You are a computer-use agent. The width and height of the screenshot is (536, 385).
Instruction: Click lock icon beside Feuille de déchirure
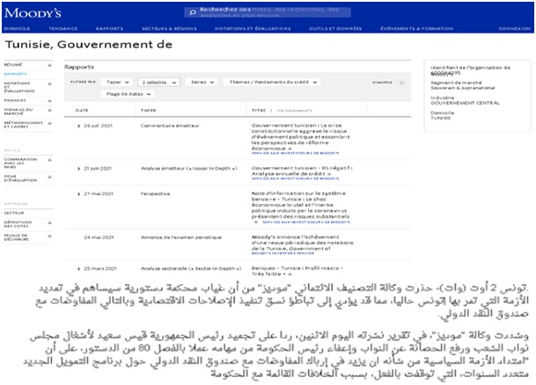49,236
